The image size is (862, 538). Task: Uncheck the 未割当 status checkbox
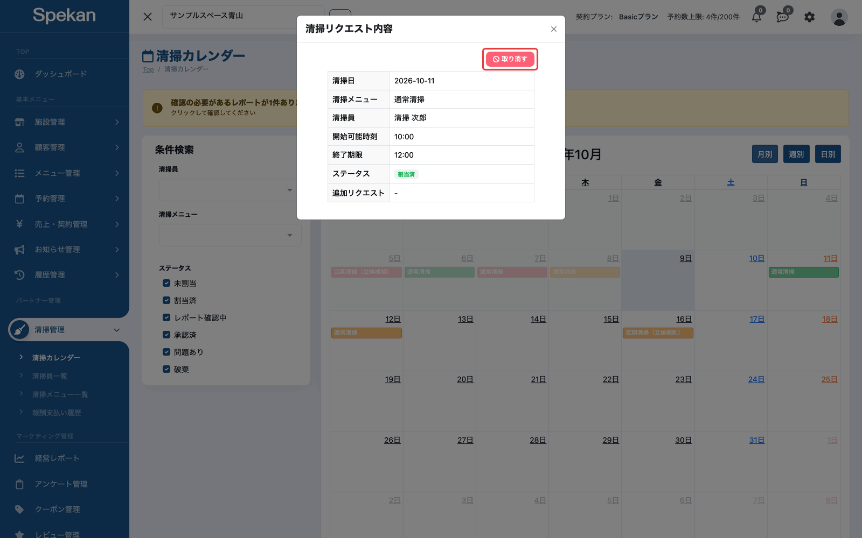[166, 283]
